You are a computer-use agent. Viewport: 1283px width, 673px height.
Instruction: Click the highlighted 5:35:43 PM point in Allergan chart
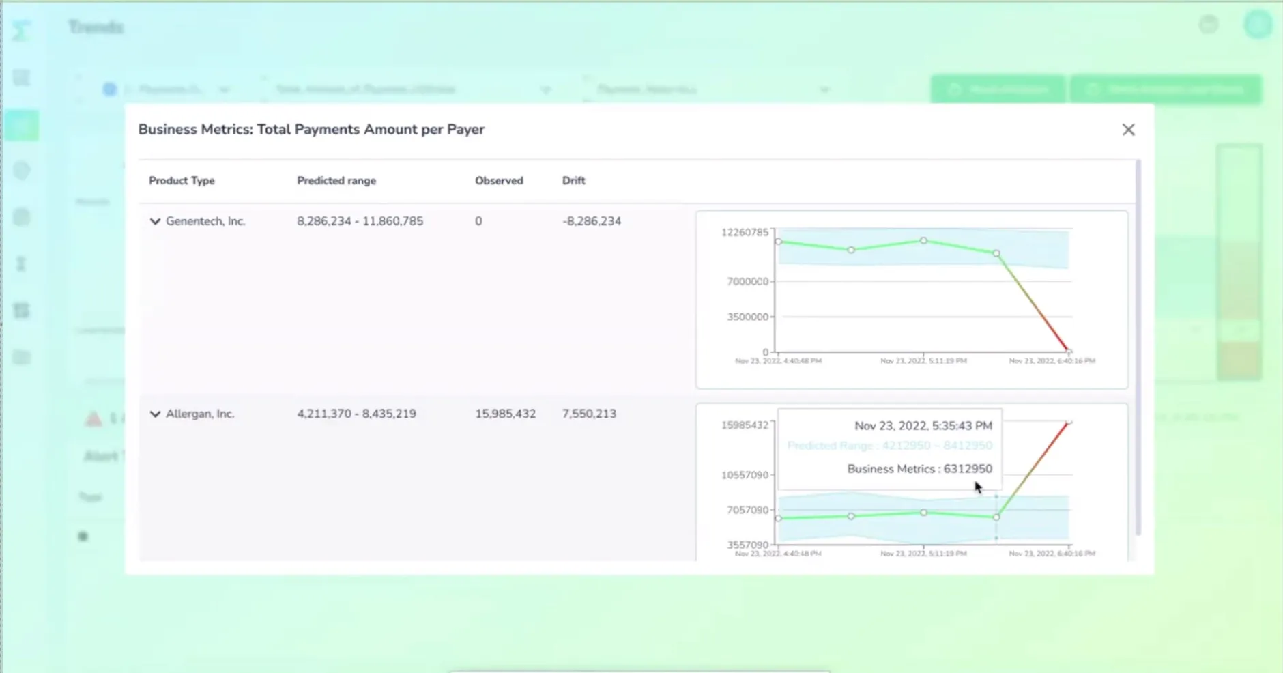click(x=996, y=517)
